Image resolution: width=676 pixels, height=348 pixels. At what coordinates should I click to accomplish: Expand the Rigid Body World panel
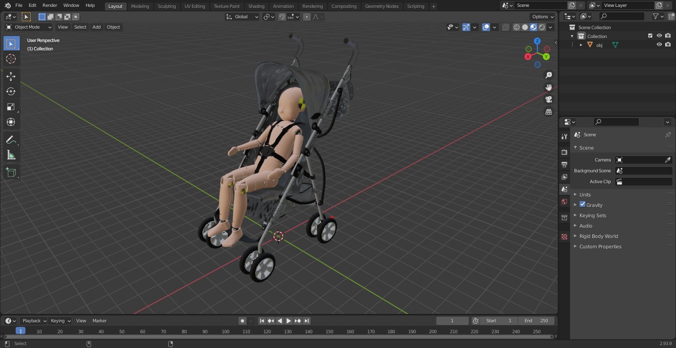coord(598,236)
